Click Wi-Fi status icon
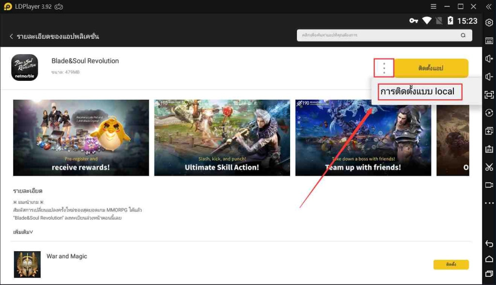 point(427,21)
